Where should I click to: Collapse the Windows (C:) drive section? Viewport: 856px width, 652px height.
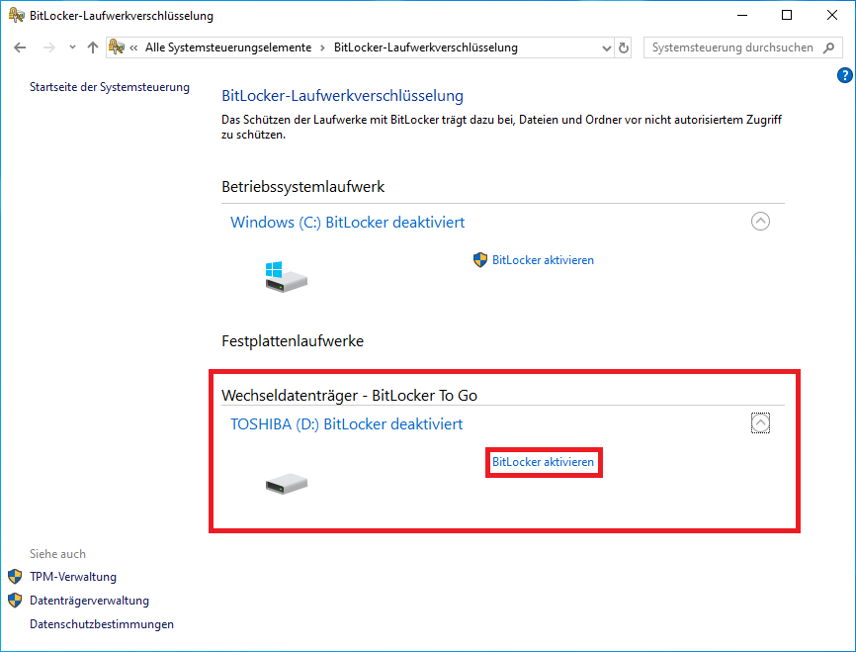click(760, 222)
